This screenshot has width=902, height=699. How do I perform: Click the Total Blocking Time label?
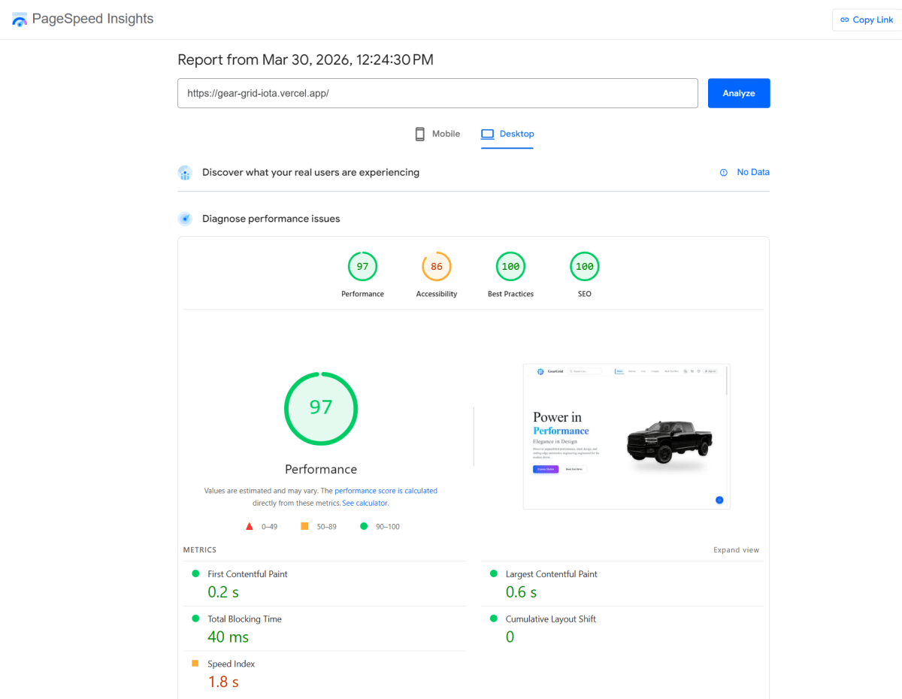click(244, 619)
